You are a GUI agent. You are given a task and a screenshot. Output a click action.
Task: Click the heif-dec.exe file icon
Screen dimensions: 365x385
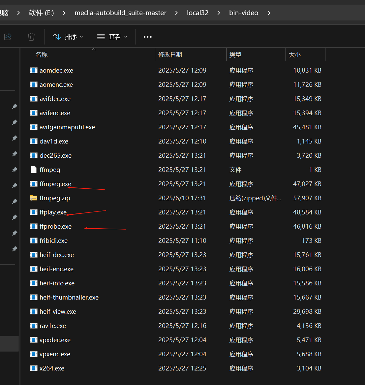click(x=33, y=255)
